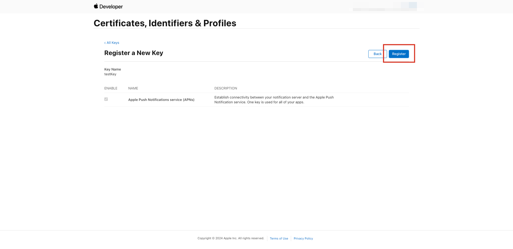
Task: Click the DESCRIPTION column header
Action: (x=226, y=88)
